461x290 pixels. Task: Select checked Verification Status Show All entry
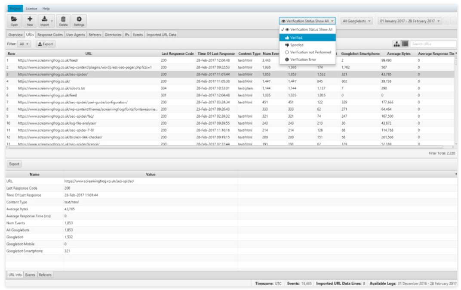point(307,29)
